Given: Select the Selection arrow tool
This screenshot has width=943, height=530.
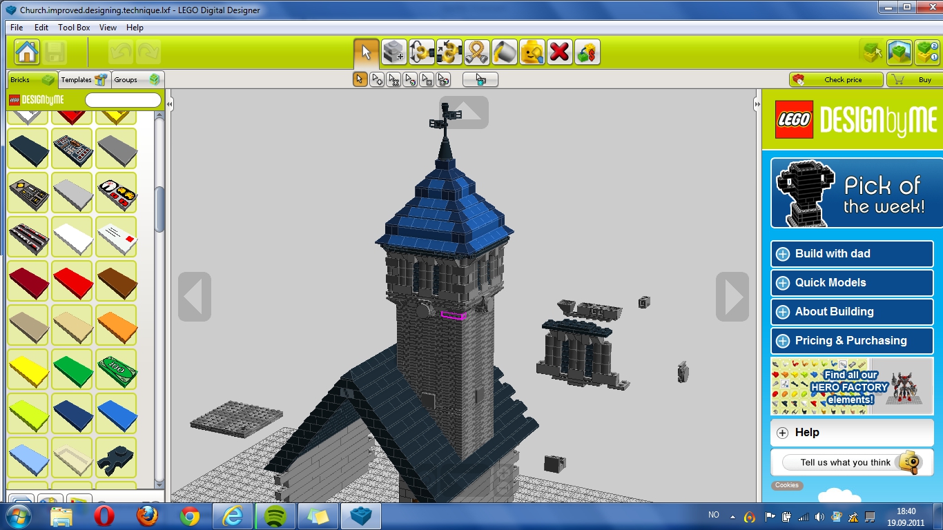Looking at the screenshot, I should pos(366,52).
